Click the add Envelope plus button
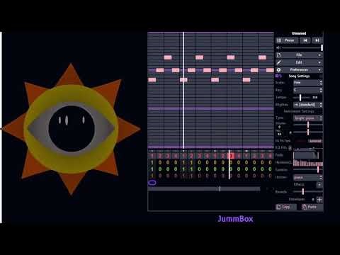Viewport: 340px width, 255px height. [x=319, y=200]
